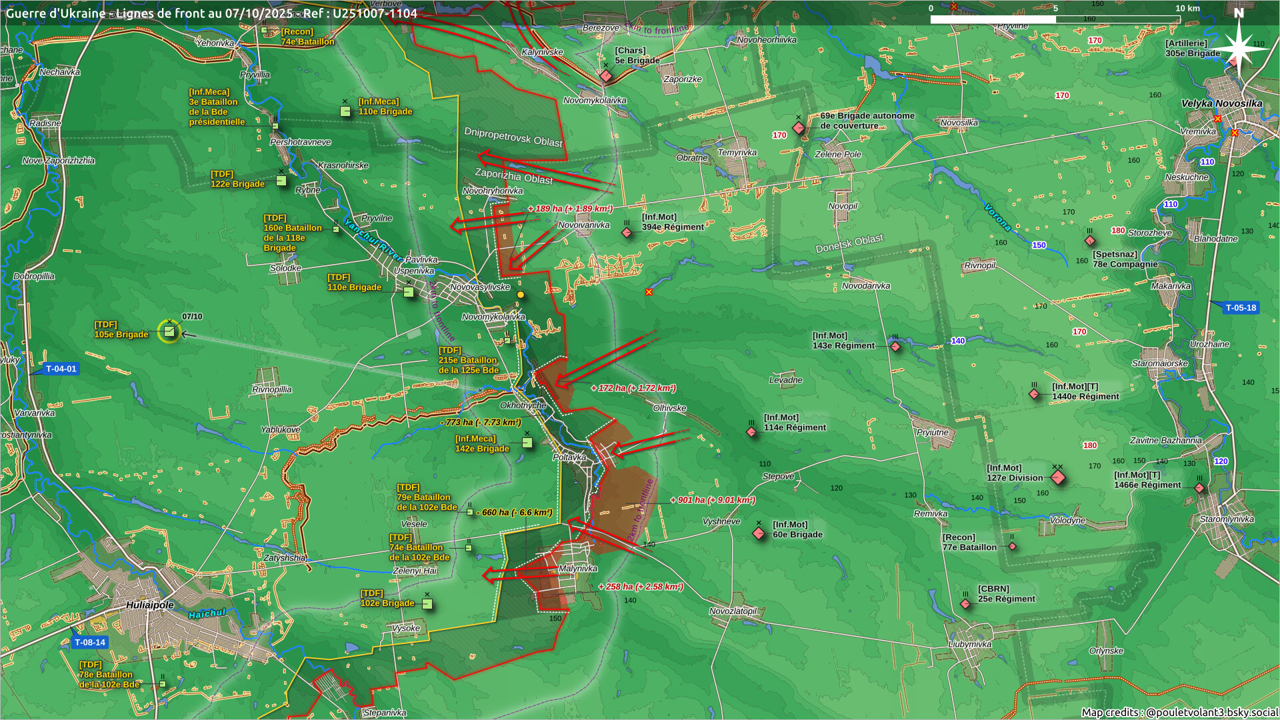
Task: Select the 127e Division red diamond marker
Action: pyautogui.click(x=1057, y=477)
